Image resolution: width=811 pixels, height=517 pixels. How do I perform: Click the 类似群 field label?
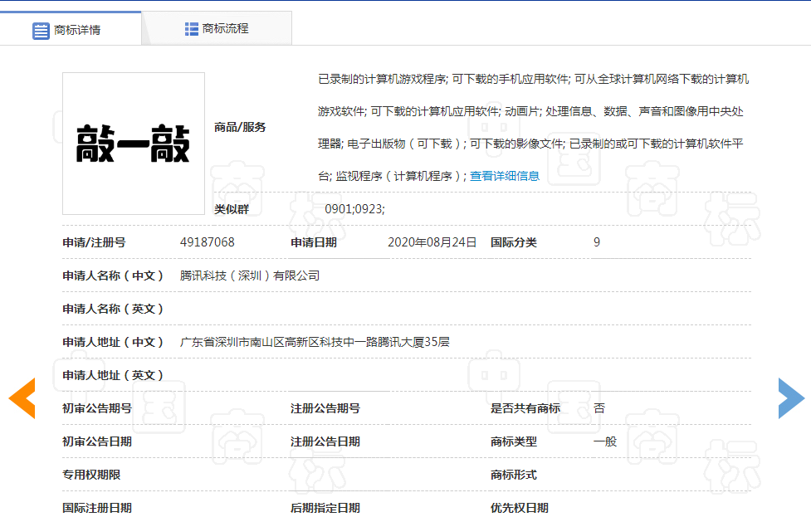(x=230, y=207)
